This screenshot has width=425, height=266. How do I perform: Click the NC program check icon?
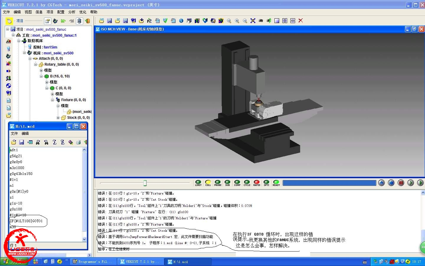click(x=165, y=21)
